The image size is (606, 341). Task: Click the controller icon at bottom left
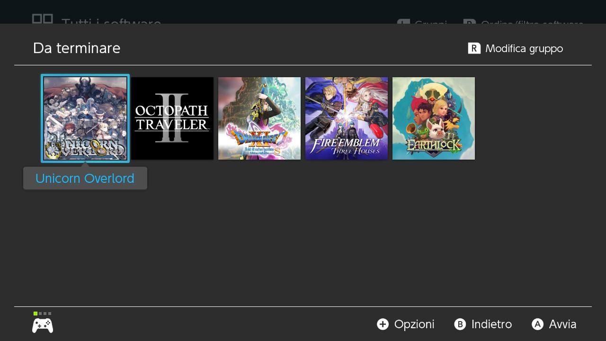click(x=43, y=325)
